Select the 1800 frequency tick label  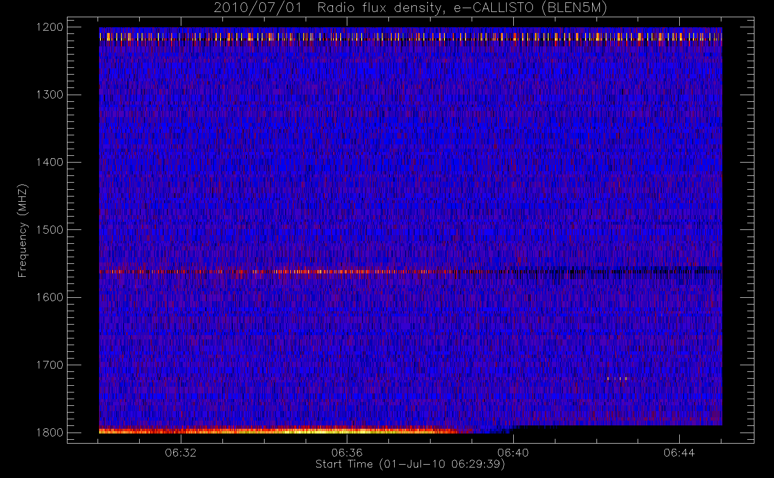point(50,432)
